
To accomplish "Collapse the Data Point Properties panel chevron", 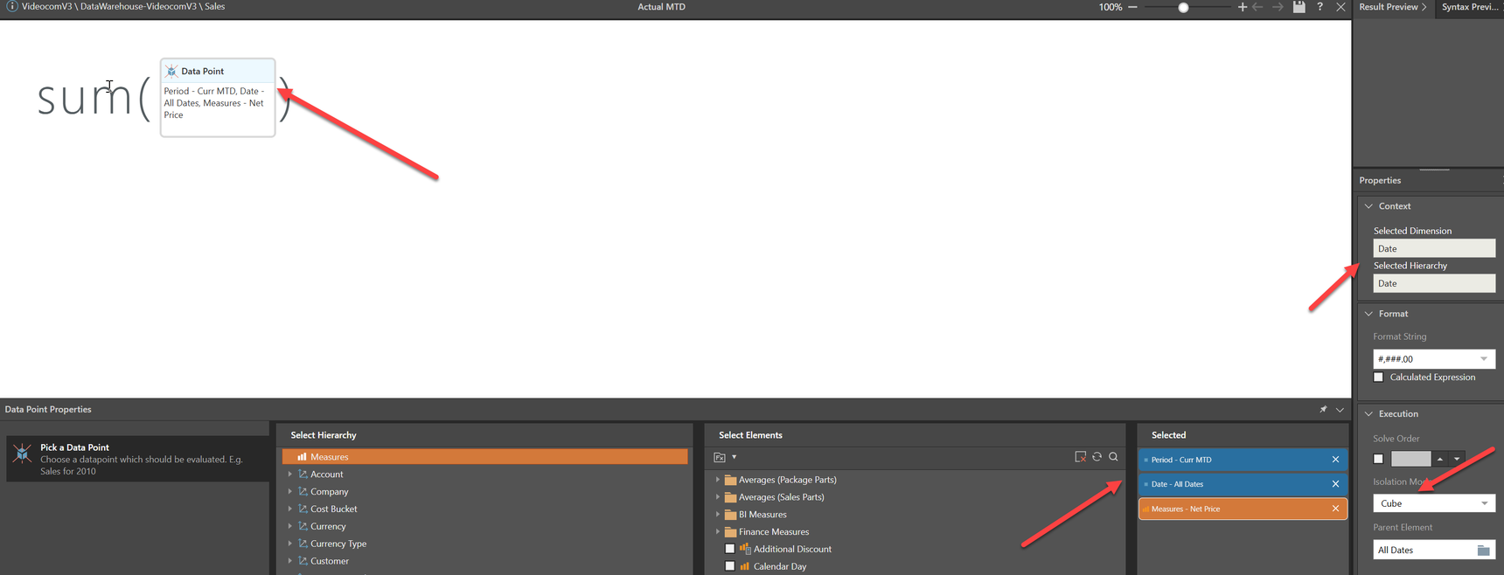I will point(1340,409).
